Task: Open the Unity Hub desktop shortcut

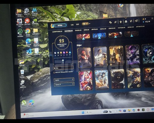Action: click(x=27, y=11)
